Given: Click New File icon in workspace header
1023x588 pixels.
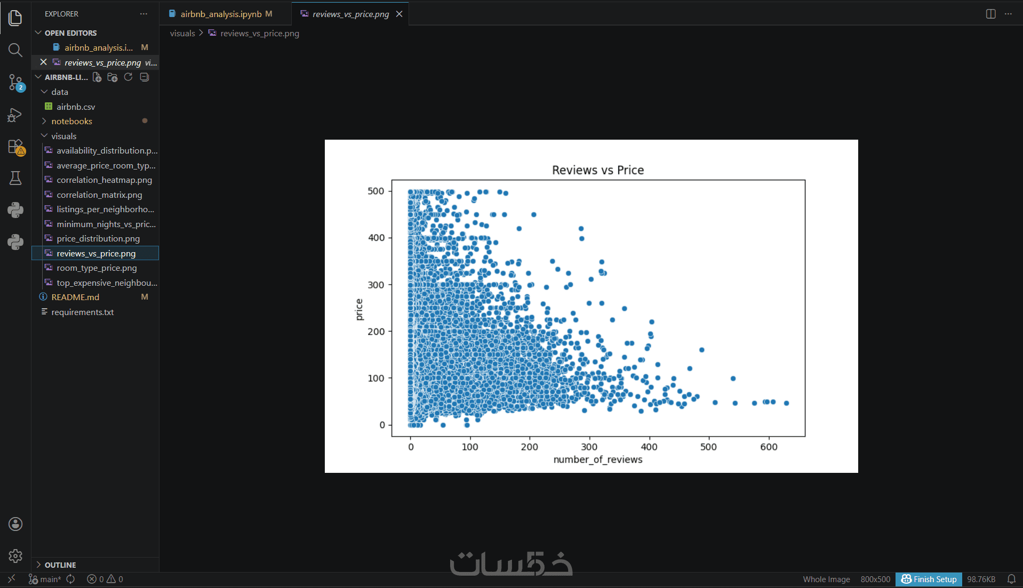Looking at the screenshot, I should tap(97, 77).
